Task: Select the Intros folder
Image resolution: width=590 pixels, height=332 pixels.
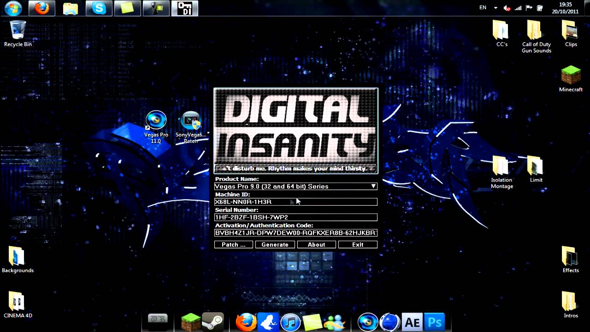Action: point(571,305)
